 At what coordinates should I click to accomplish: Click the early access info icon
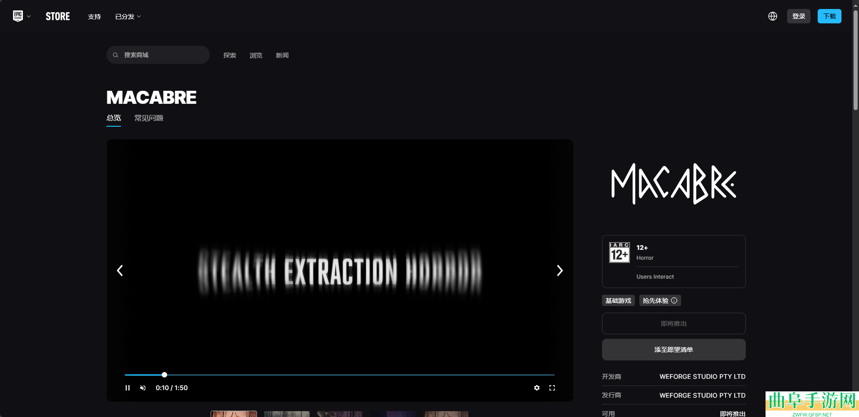pos(674,301)
